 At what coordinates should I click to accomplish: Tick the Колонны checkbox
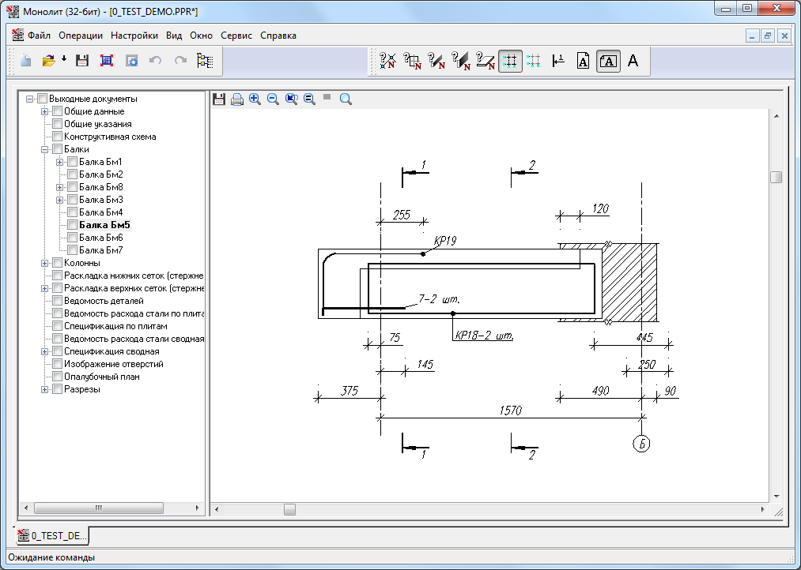57,263
